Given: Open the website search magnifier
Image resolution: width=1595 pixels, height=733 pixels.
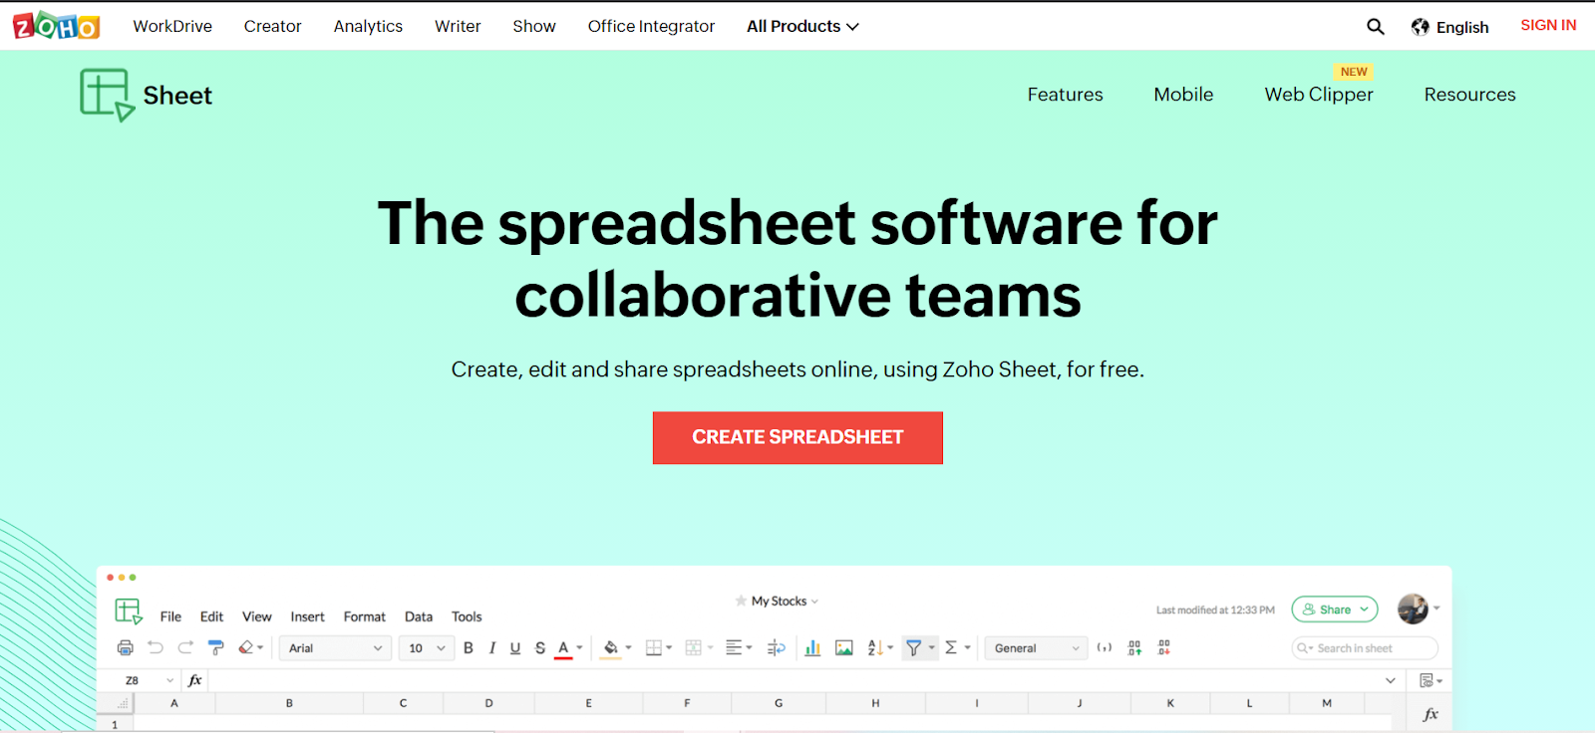Looking at the screenshot, I should click(1376, 27).
